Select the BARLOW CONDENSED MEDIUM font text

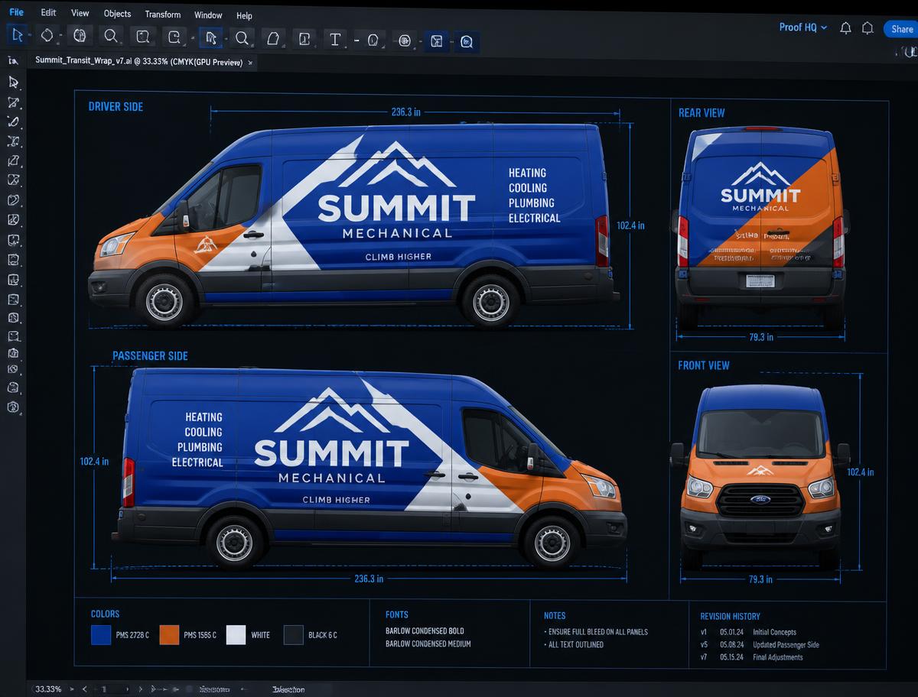(428, 644)
